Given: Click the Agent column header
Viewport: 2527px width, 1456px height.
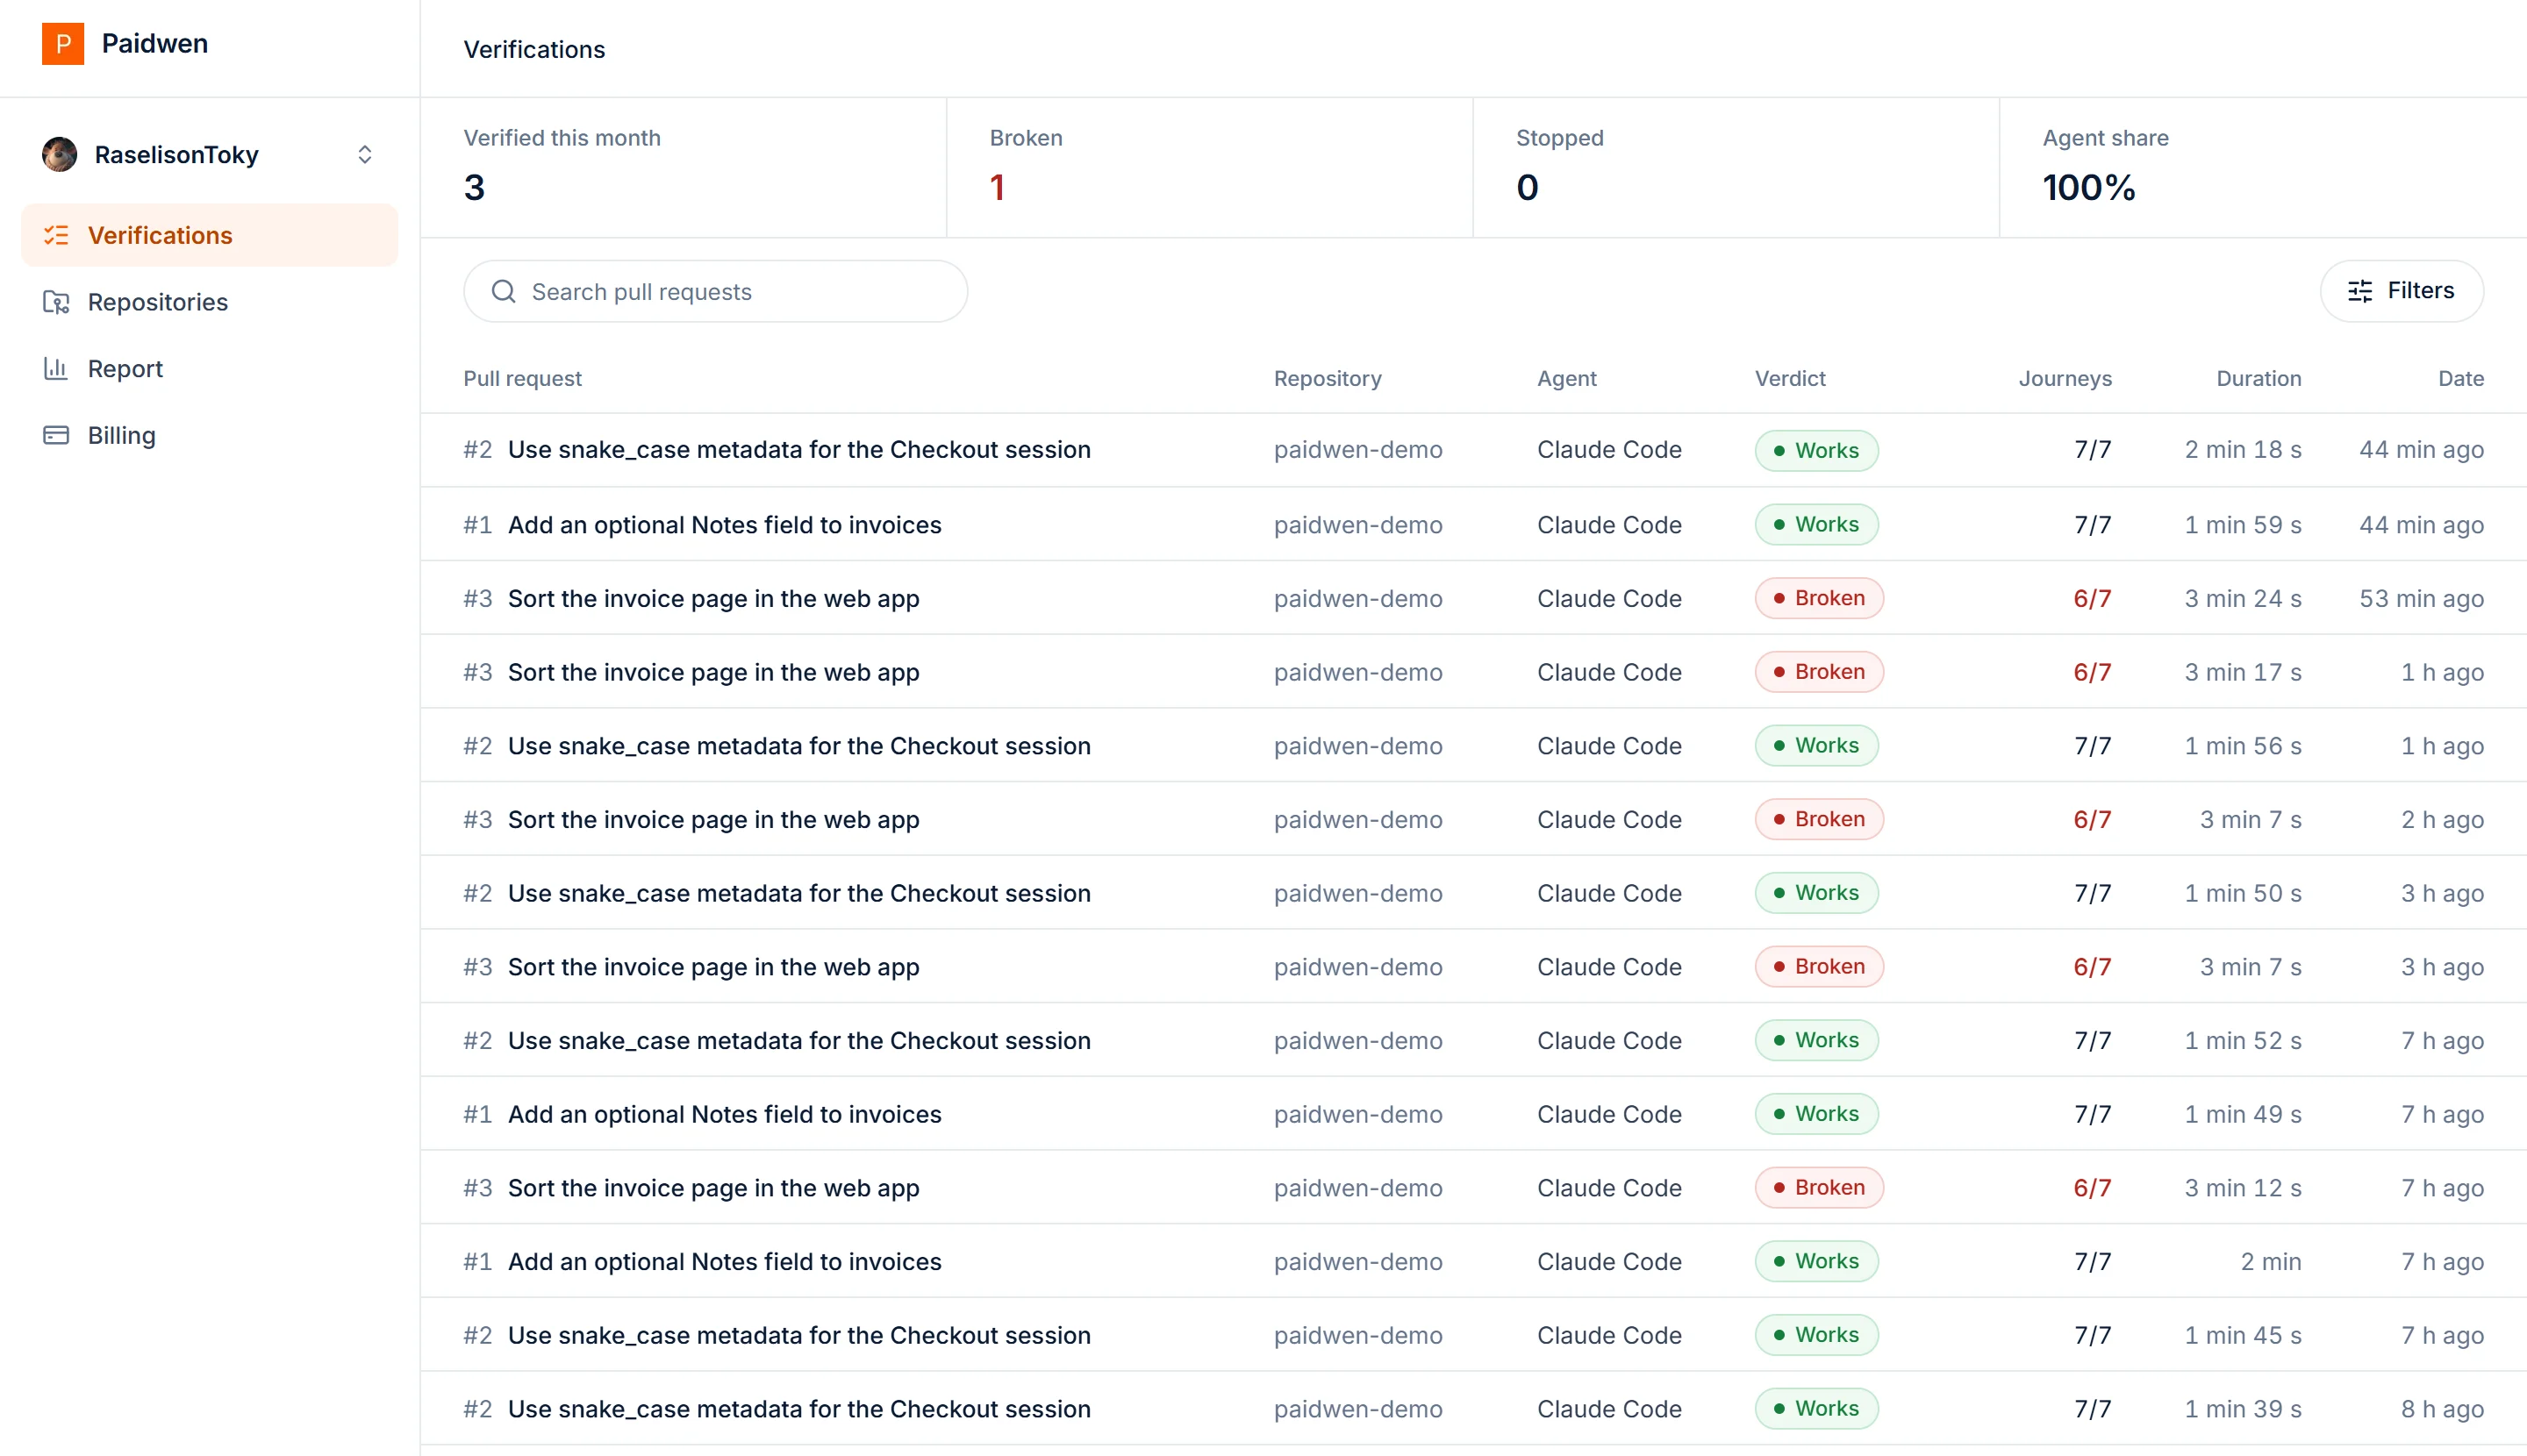Looking at the screenshot, I should click(1566, 379).
